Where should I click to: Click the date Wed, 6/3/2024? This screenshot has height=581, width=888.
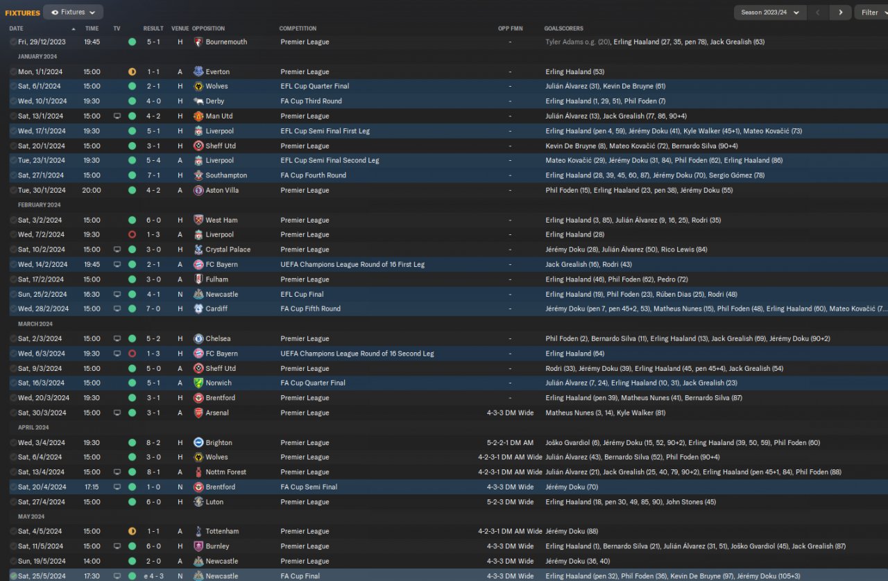42,354
